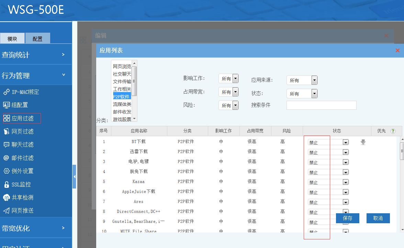Click the 取消 button
The height and width of the screenshot is (248, 404).
[378, 218]
